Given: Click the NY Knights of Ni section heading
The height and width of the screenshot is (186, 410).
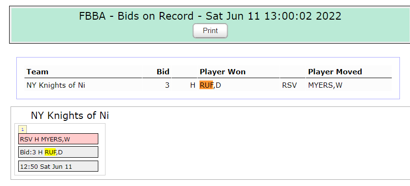Looking at the screenshot, I should pyautogui.click(x=70, y=116).
